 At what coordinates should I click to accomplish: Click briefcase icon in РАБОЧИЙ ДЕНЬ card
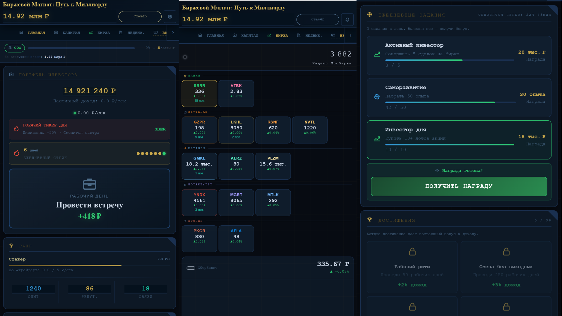click(90, 184)
